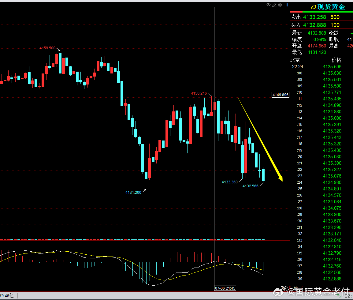Click the crosshair time label 07-06 21:45
The image size is (353, 300).
click(x=225, y=288)
